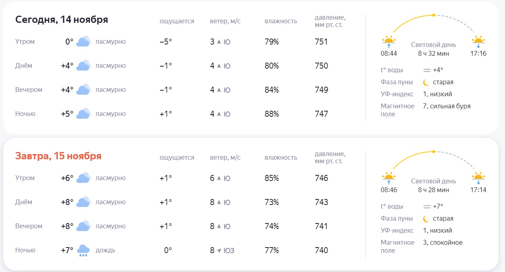This screenshot has height=272, width=505.
Task: Click the water waves icon next to +4°
Action: (427, 70)
